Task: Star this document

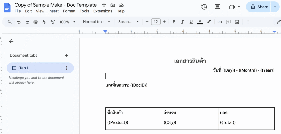Action: tap(104, 5)
